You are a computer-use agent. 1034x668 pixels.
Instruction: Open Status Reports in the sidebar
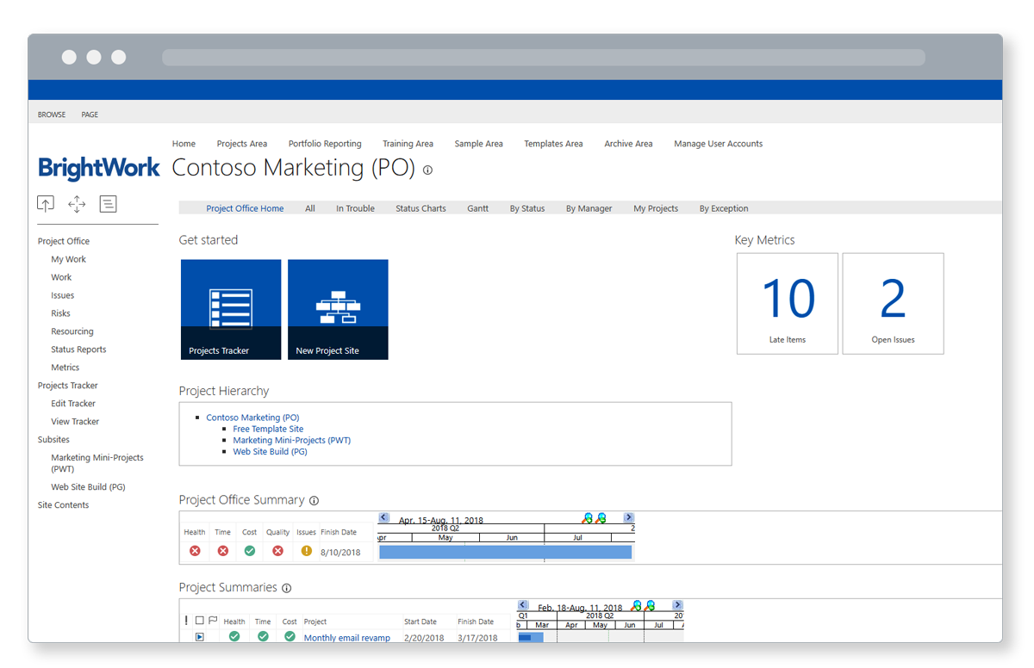pos(78,349)
